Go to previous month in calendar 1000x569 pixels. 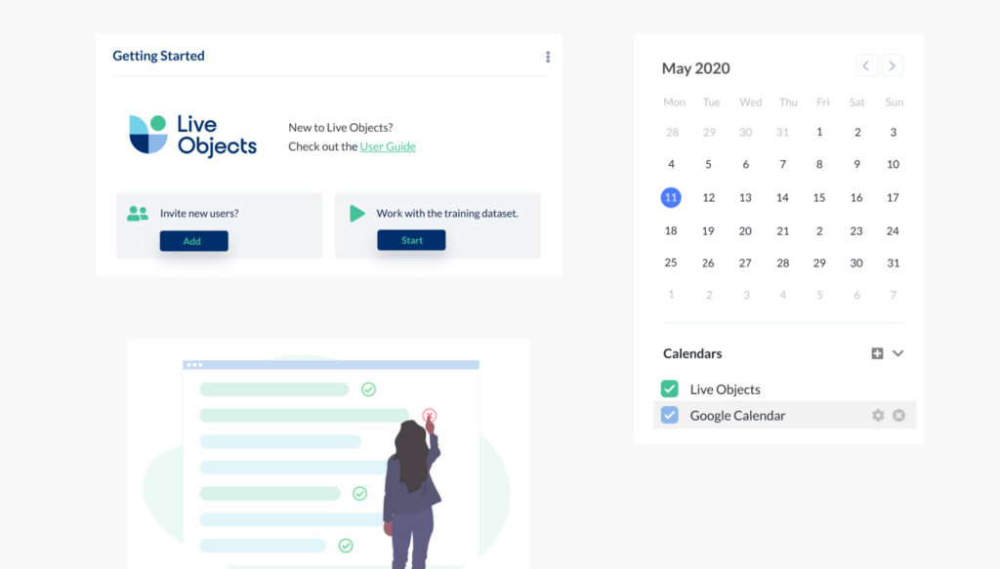click(x=866, y=66)
